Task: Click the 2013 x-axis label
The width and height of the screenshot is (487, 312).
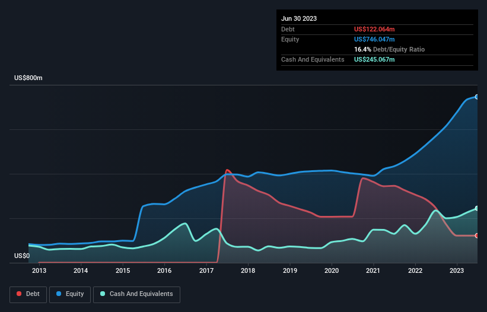Action: tap(39, 270)
